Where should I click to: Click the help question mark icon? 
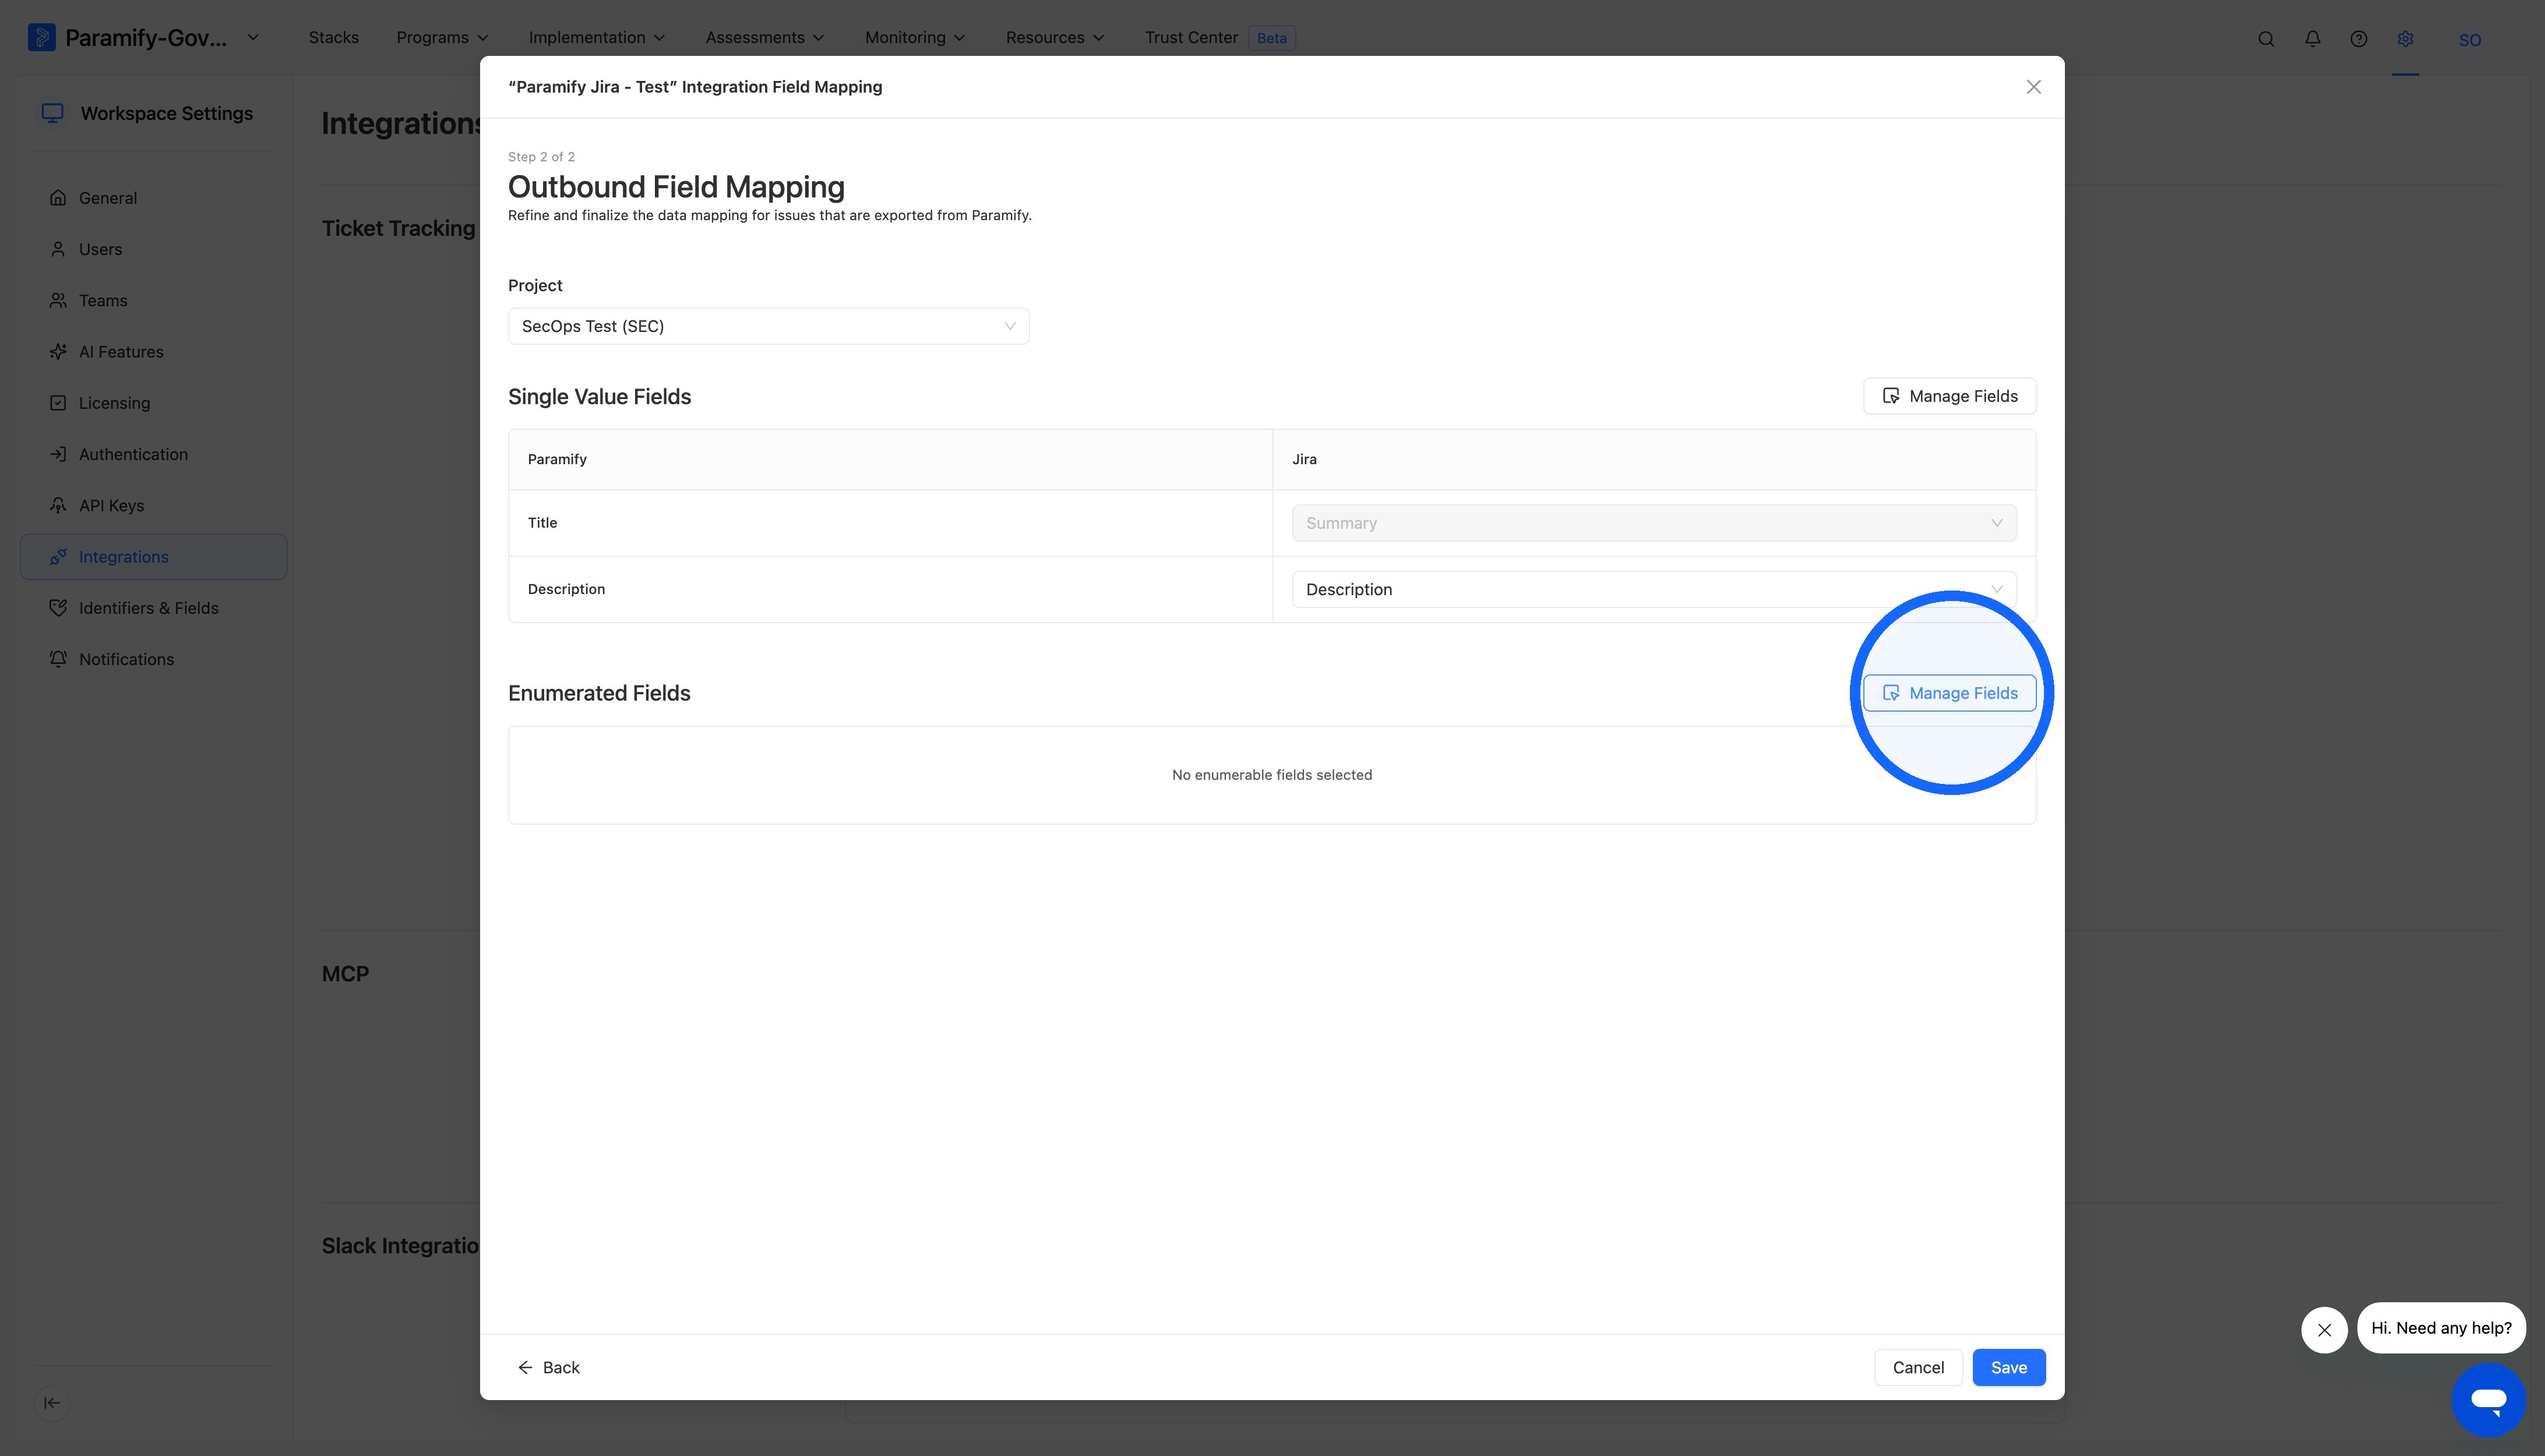tap(2359, 39)
